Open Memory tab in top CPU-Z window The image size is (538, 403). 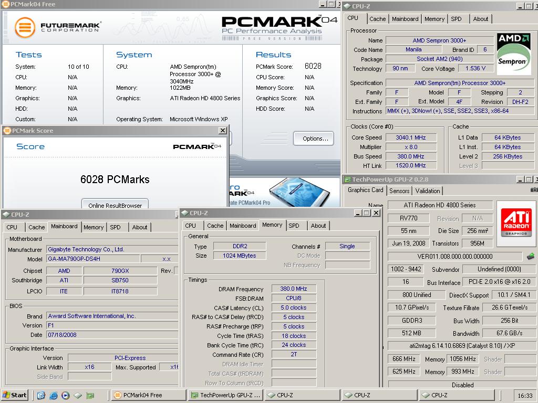(x=434, y=19)
